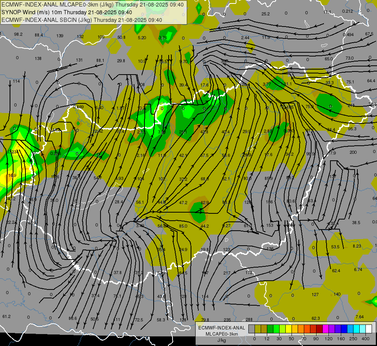Click the MLCAPE0-3km title line at the top
Viewport: 377px width, 346px height.
click(x=92, y=5)
